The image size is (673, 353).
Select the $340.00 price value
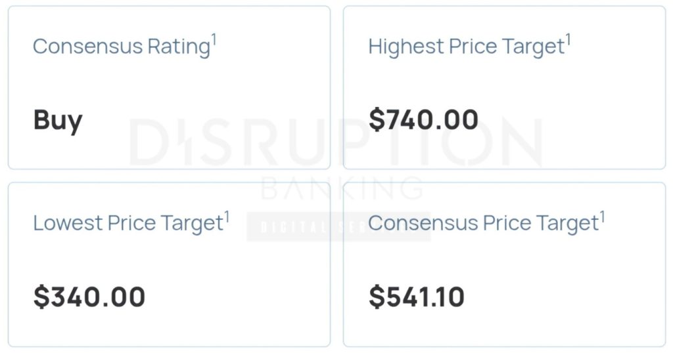[x=89, y=297]
